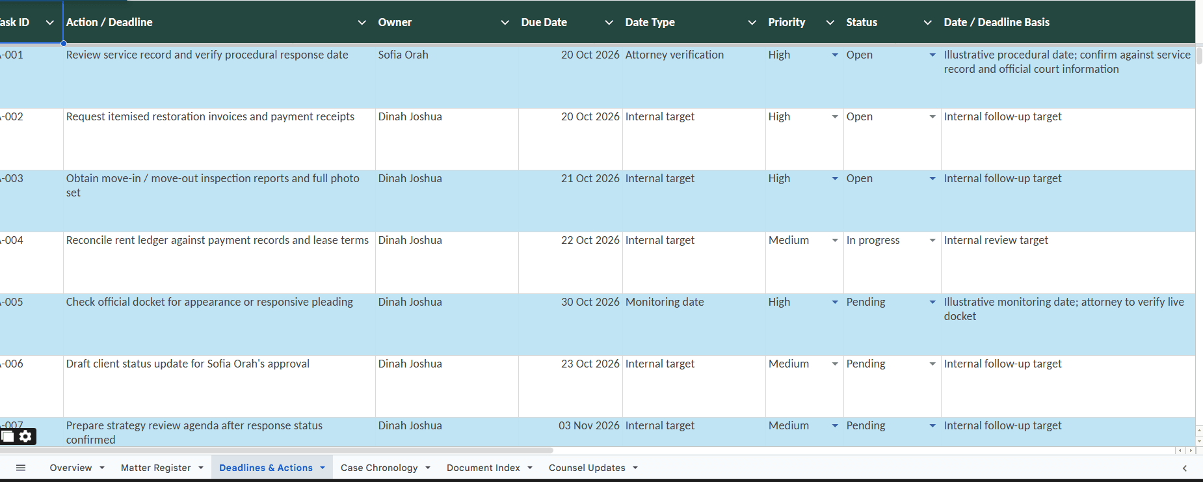Select the 'Monitoring date' cell
The image size is (1203, 482).
click(x=694, y=325)
